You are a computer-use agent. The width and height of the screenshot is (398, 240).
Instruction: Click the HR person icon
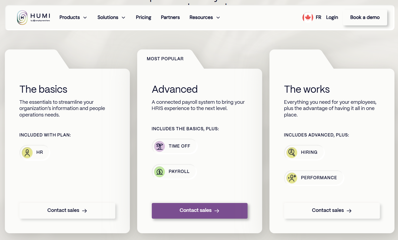(x=27, y=152)
